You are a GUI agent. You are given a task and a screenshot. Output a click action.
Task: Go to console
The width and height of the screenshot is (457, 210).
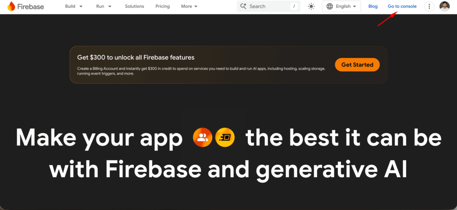pos(402,6)
